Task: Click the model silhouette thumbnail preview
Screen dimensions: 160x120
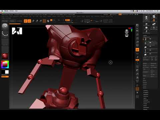Action: 17,31
